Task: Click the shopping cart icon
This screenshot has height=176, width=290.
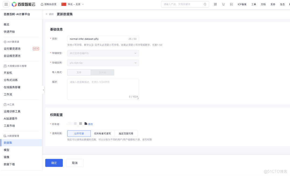Action: coord(223,4)
